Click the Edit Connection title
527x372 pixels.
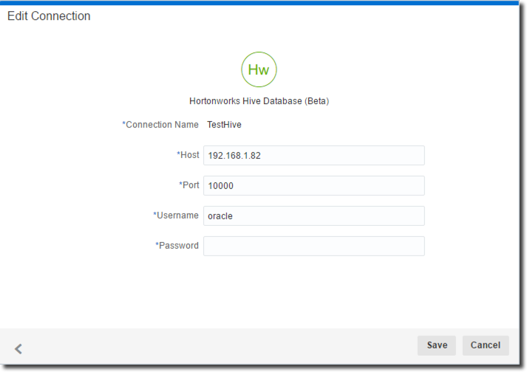(49, 15)
